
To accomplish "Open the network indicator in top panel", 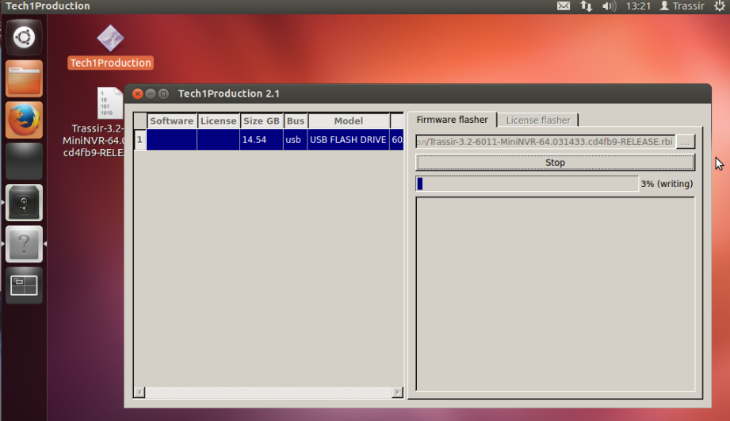I will pyautogui.click(x=587, y=6).
